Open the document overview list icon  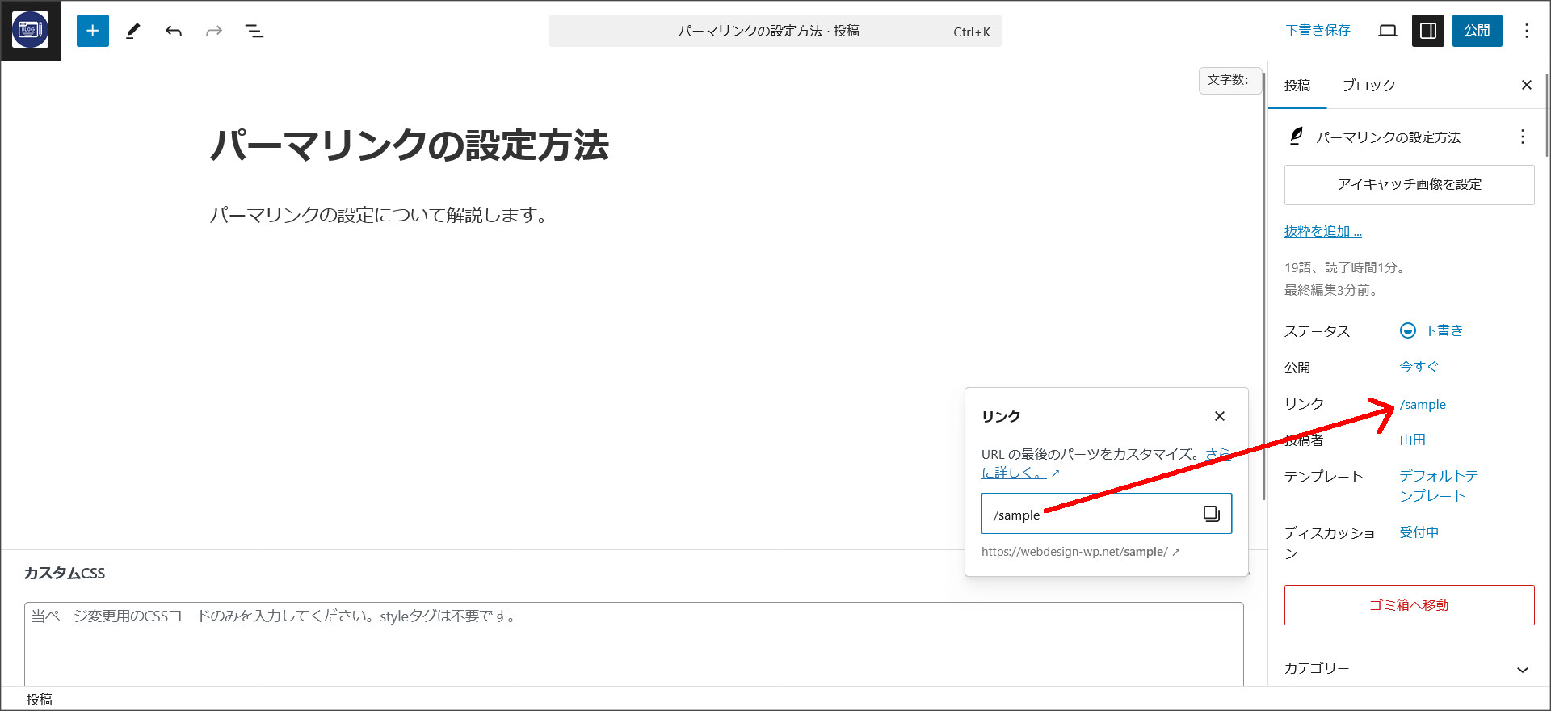click(x=254, y=31)
